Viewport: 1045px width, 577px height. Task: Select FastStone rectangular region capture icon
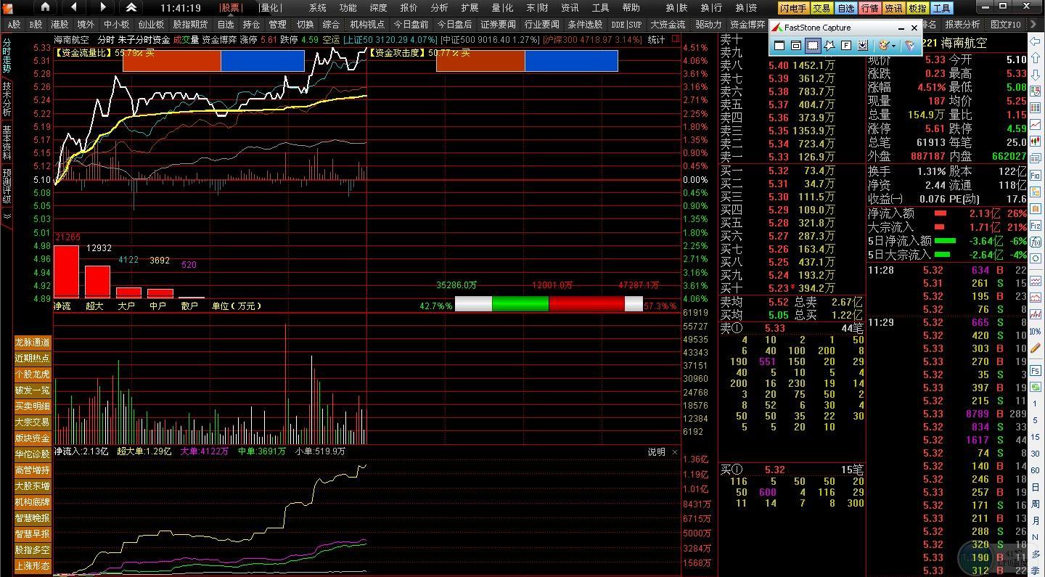[x=813, y=45]
